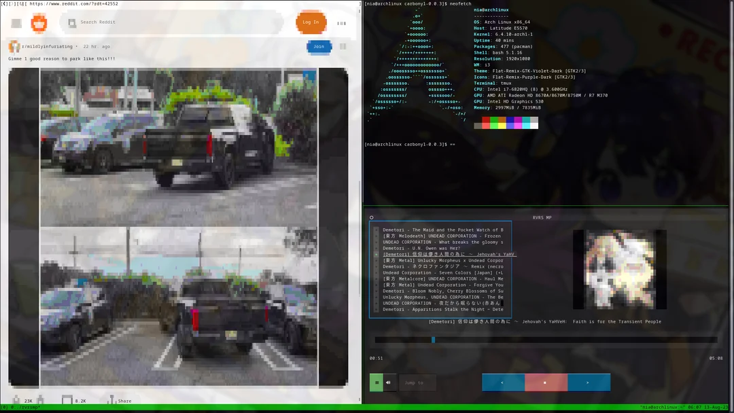
Task: Skip to the next track
Action: 589,382
